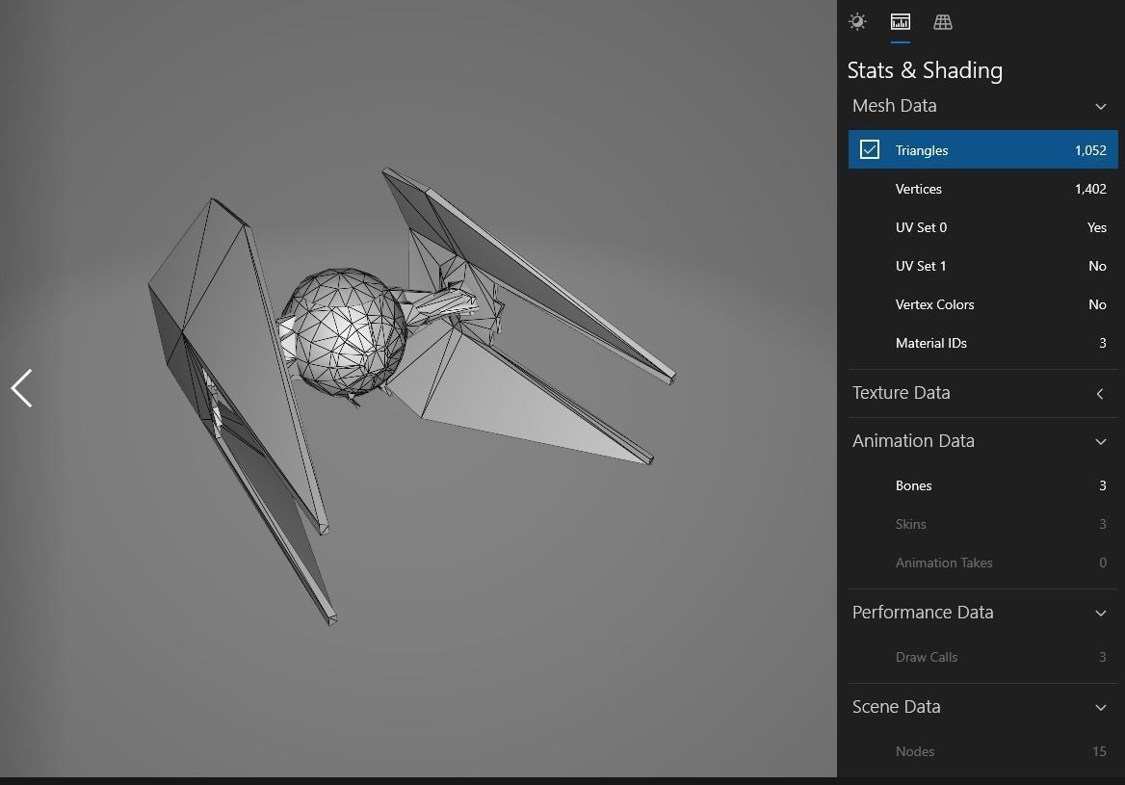Click the left arrow to reopen side panel

pyautogui.click(x=21, y=388)
